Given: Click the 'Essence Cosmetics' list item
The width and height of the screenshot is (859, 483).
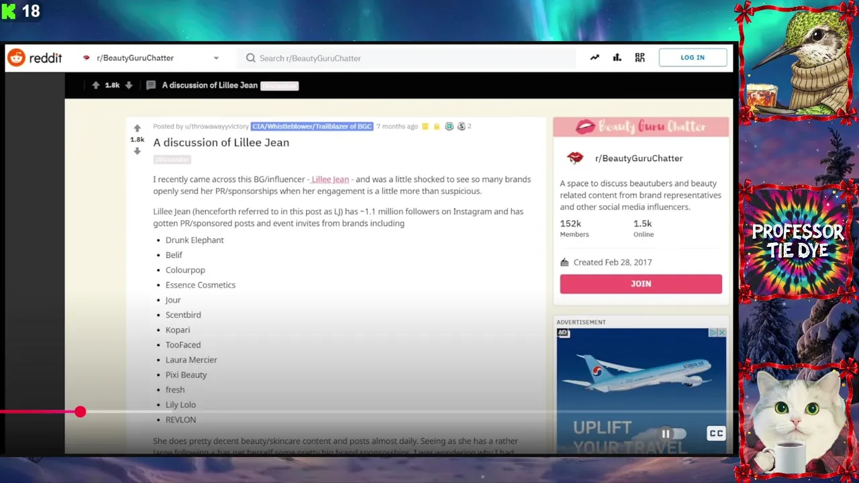Looking at the screenshot, I should click(x=201, y=285).
